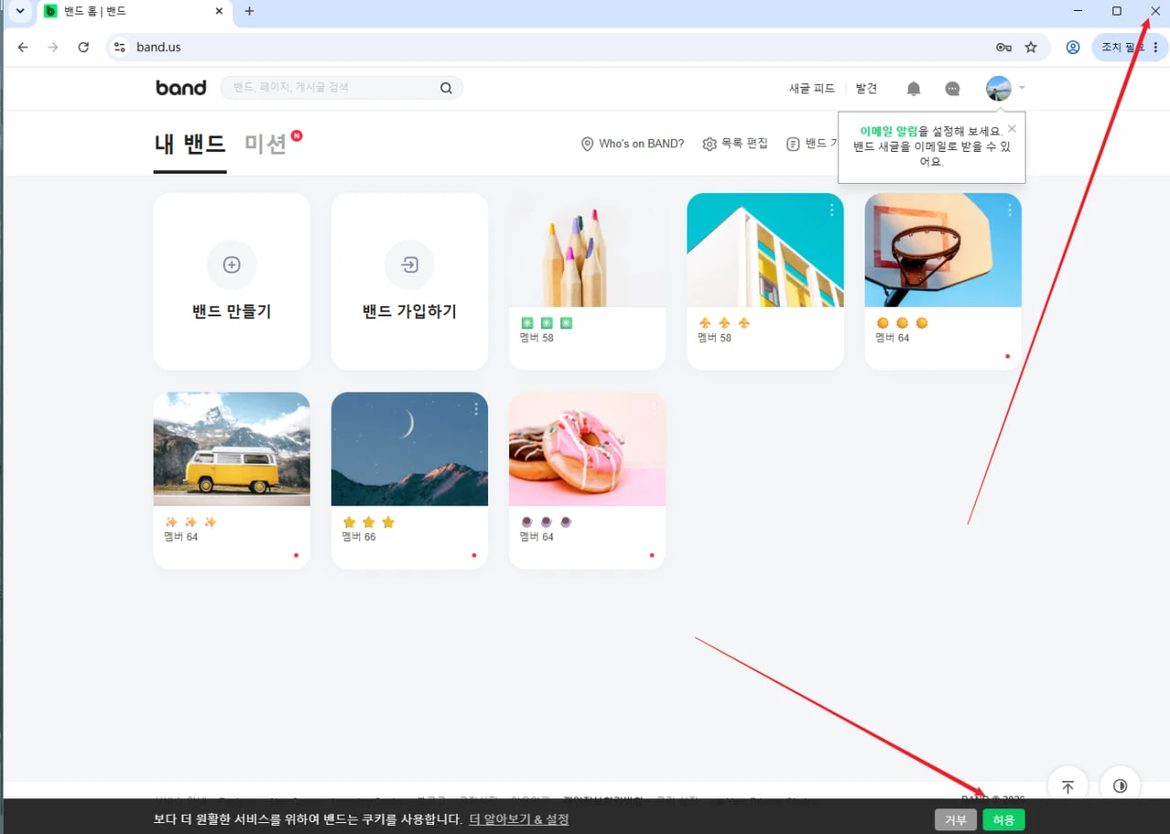Click the BAND logo
1170x834 pixels.
(x=181, y=88)
